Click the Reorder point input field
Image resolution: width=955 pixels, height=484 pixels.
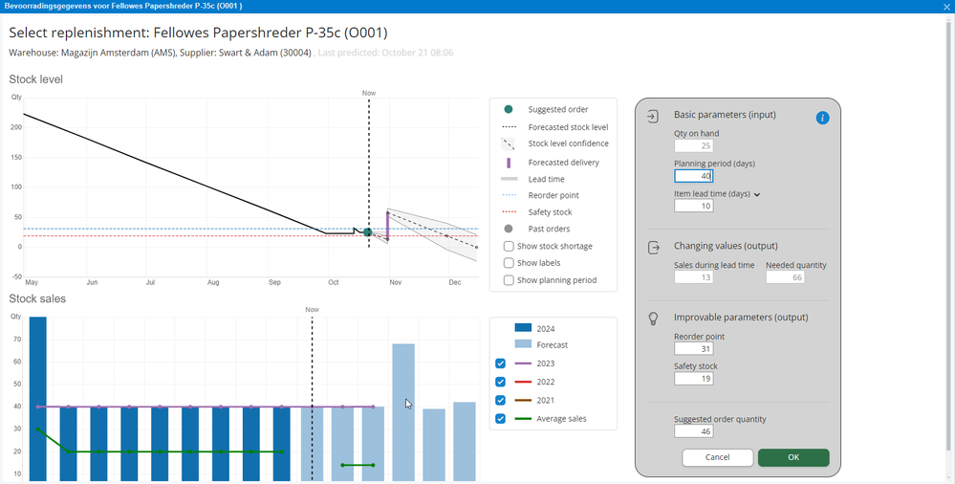[694, 349]
